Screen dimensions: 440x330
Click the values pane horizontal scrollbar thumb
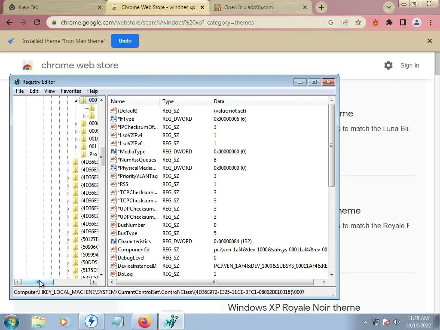(x=215, y=282)
